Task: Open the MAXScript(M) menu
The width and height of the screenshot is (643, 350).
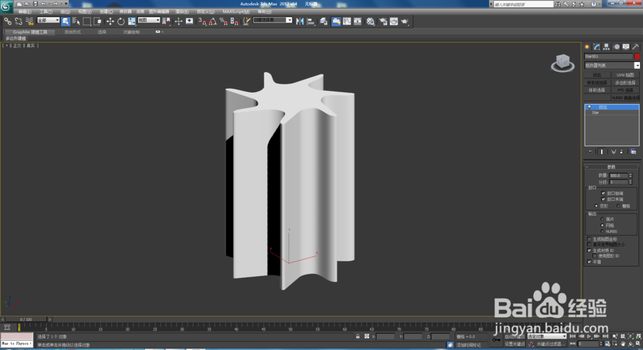Action: click(236, 12)
